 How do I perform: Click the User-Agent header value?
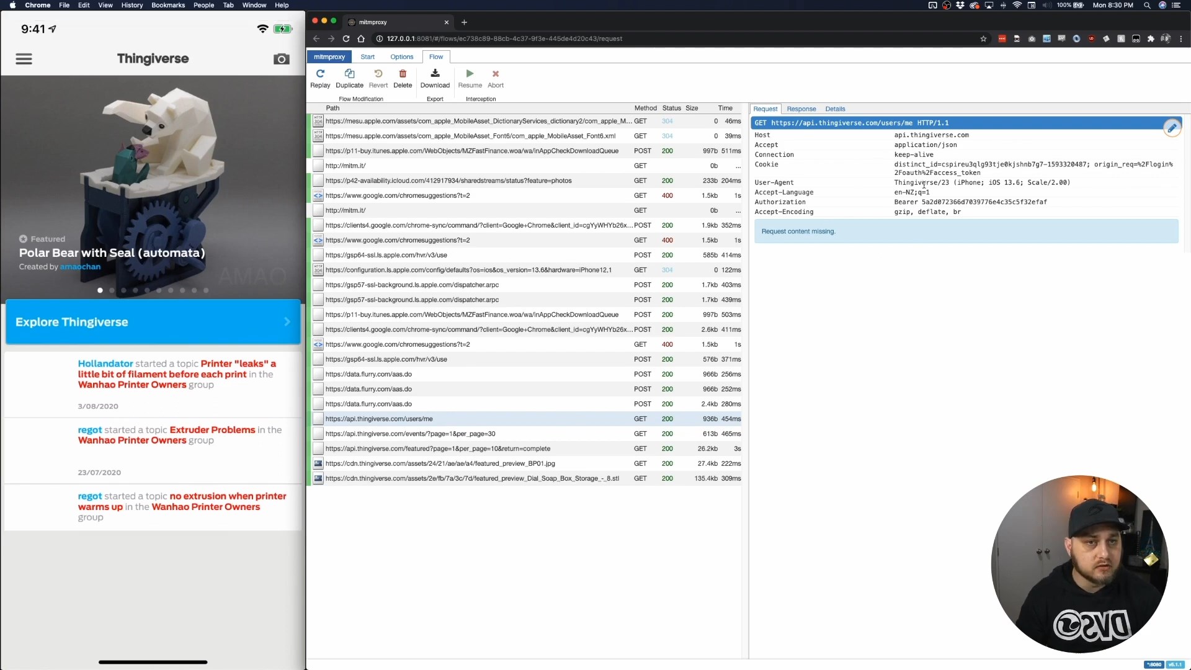(982, 182)
